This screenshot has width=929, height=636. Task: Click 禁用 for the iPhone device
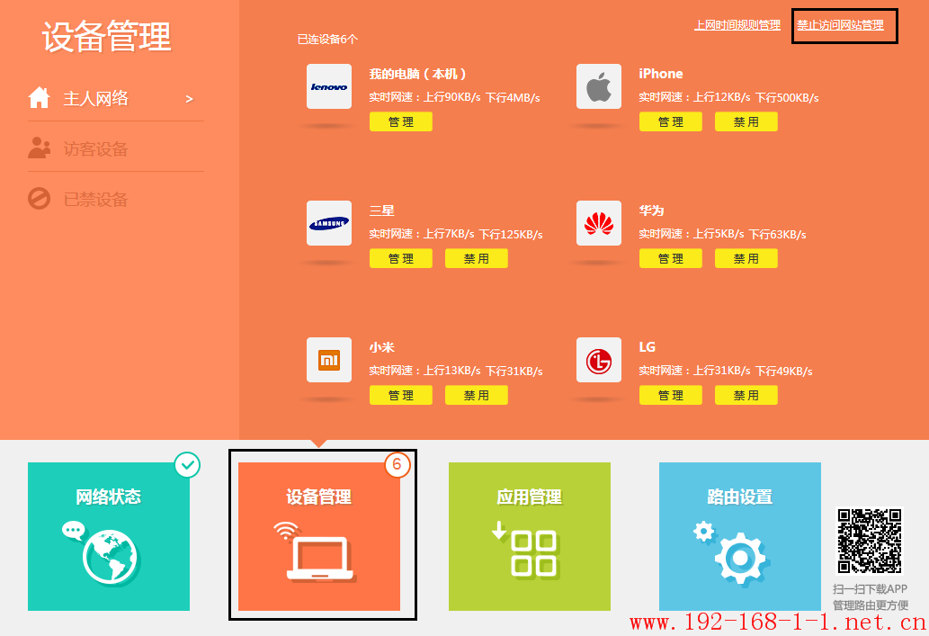click(746, 121)
